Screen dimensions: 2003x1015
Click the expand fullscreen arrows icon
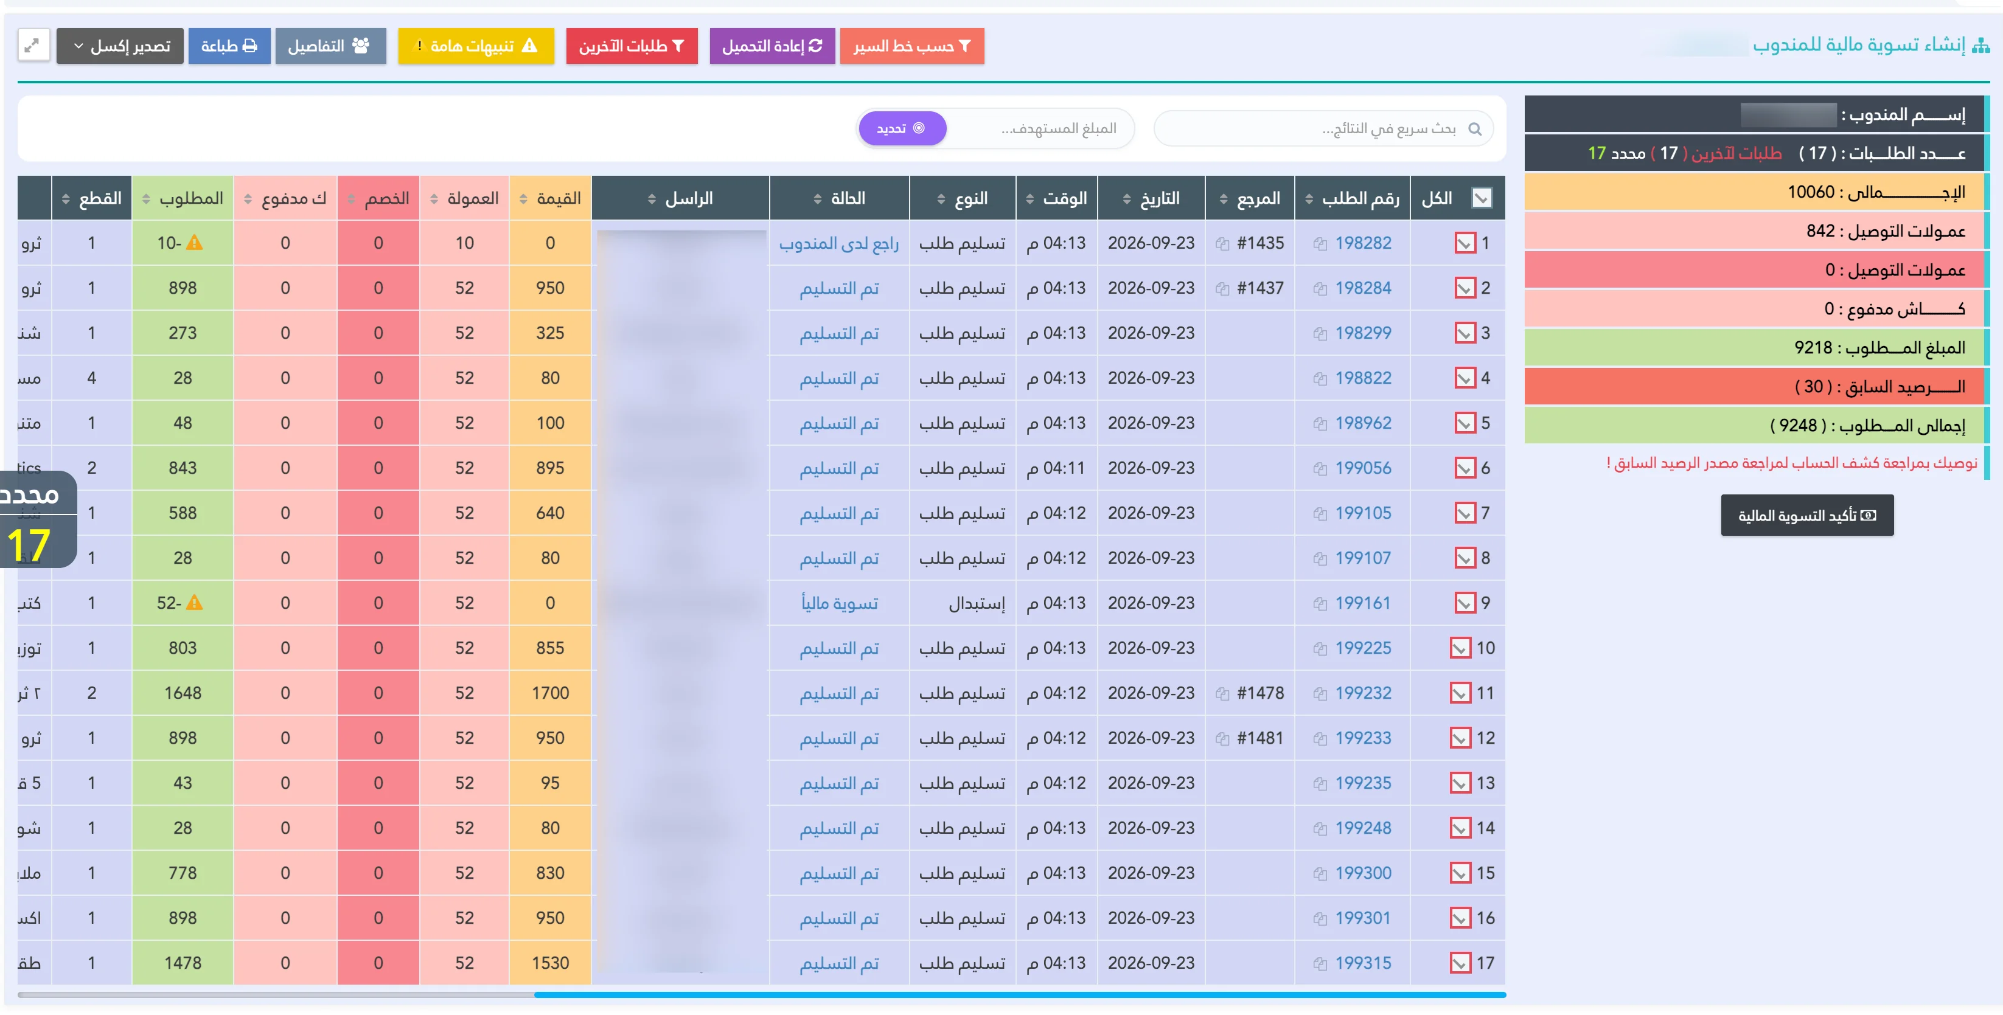pos(33,46)
